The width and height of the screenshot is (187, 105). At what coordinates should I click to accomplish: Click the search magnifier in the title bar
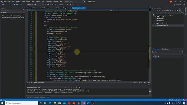[x=84, y=1]
